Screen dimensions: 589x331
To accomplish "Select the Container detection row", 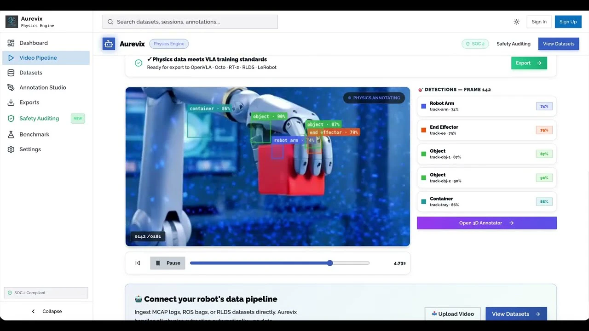I will pyautogui.click(x=487, y=202).
